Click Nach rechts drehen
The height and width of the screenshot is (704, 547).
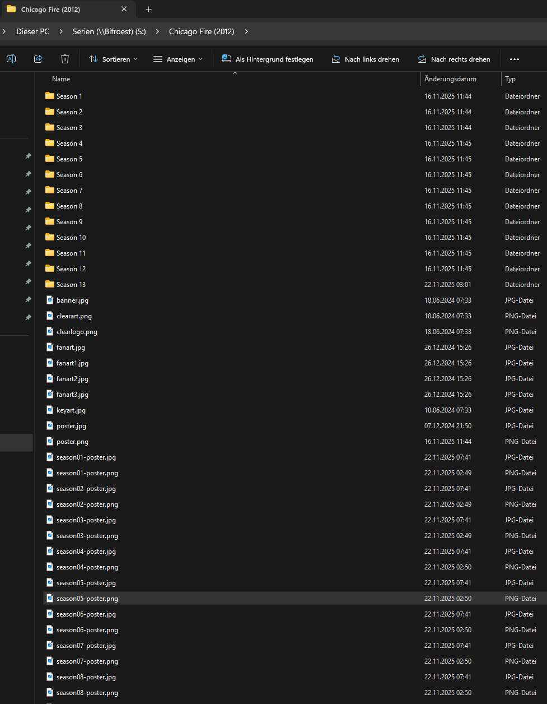click(x=454, y=59)
